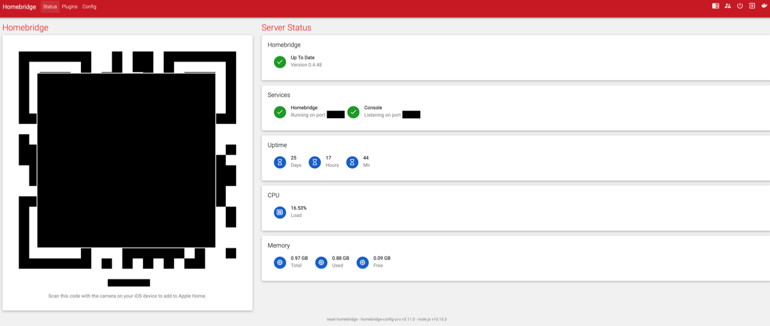Click the memory Free icon
The width and height of the screenshot is (770, 326).
(x=363, y=262)
